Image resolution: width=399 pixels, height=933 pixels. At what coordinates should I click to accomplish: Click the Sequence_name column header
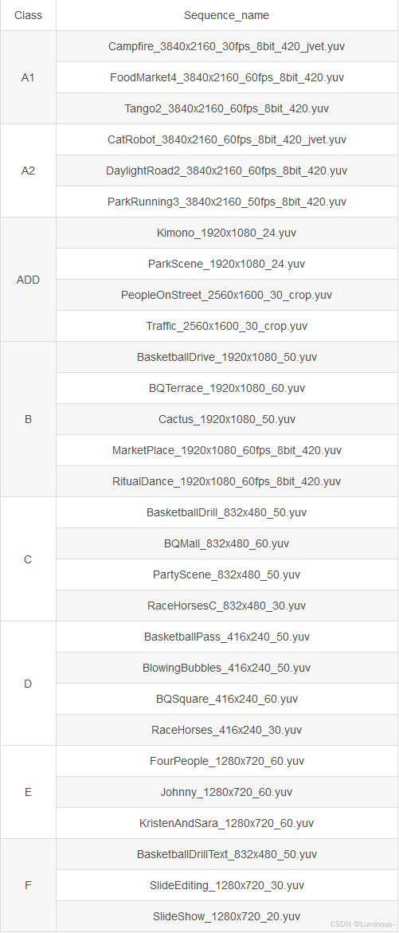[x=226, y=15]
